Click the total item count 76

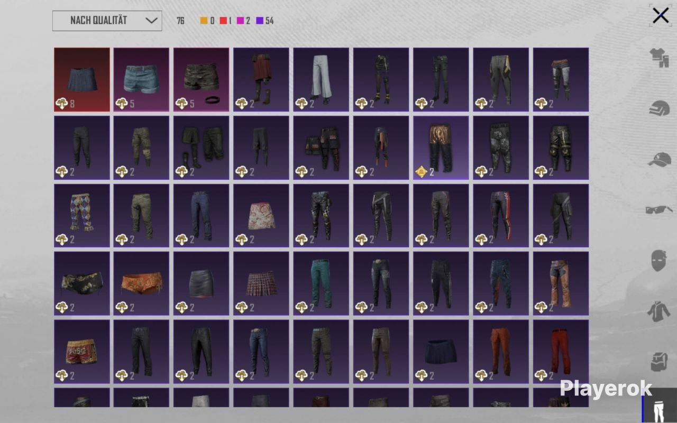(x=180, y=21)
